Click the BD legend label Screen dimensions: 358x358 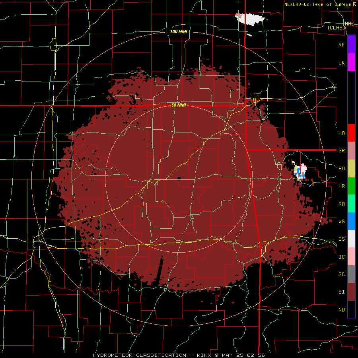[x=341, y=169]
